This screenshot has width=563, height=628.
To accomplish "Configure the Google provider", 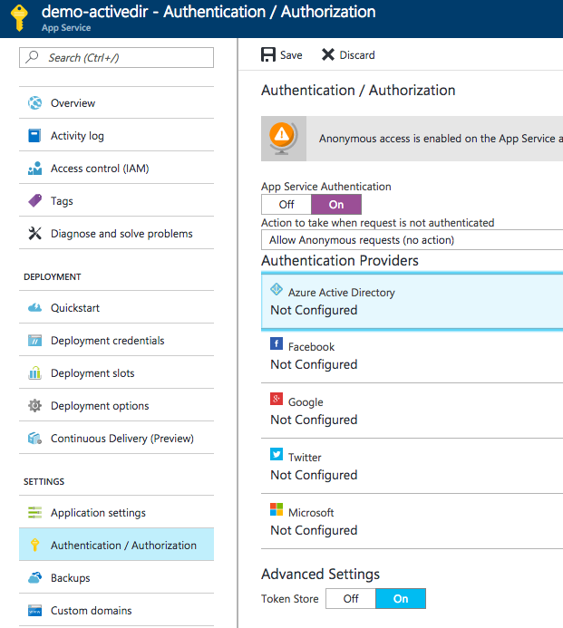I will pyautogui.click(x=412, y=411).
